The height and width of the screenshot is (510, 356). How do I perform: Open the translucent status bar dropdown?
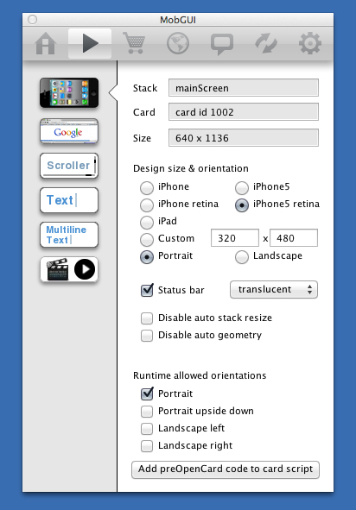[x=274, y=289]
